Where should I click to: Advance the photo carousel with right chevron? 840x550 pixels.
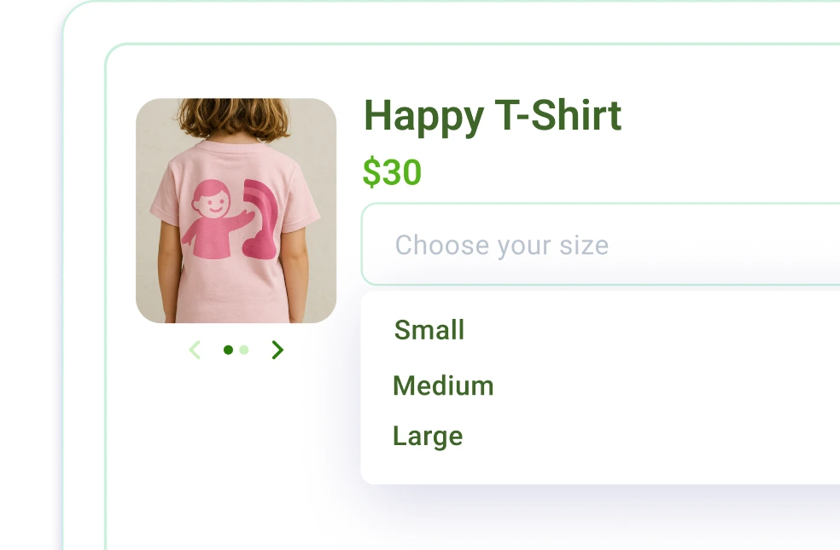coord(277,350)
